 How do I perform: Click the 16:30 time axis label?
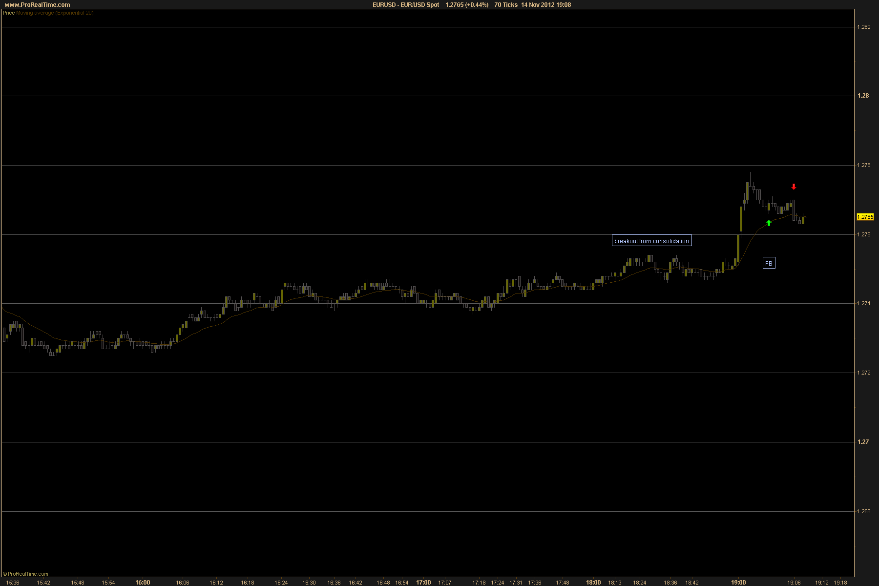tap(309, 583)
